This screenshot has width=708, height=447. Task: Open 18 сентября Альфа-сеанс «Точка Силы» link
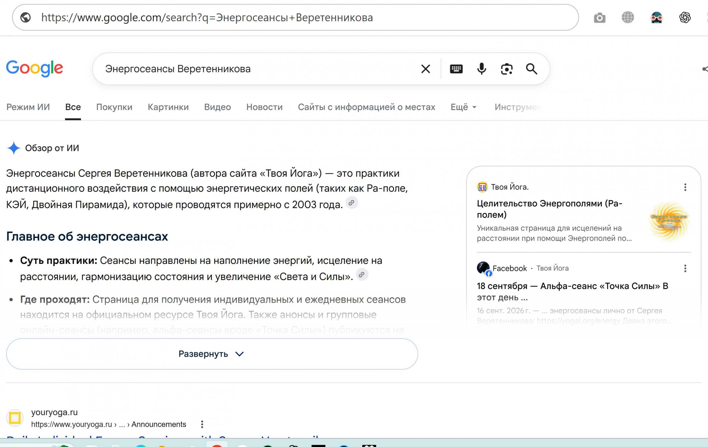tap(573, 291)
